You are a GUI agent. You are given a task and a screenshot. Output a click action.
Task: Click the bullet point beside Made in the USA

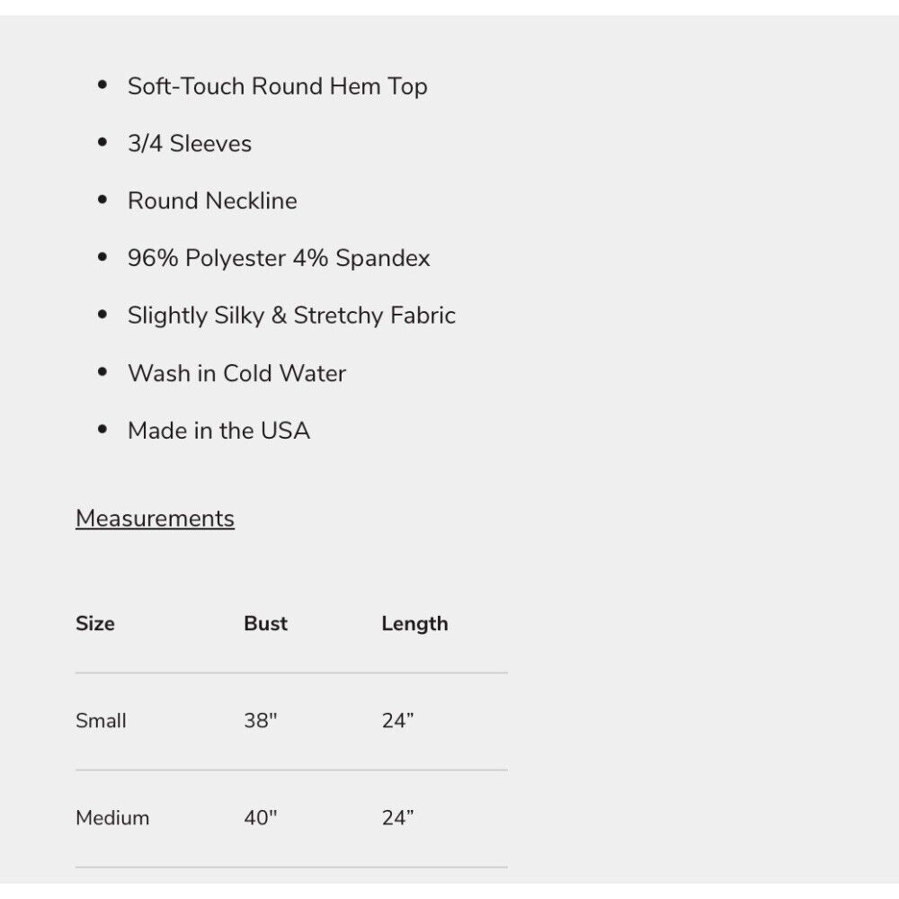[102, 430]
